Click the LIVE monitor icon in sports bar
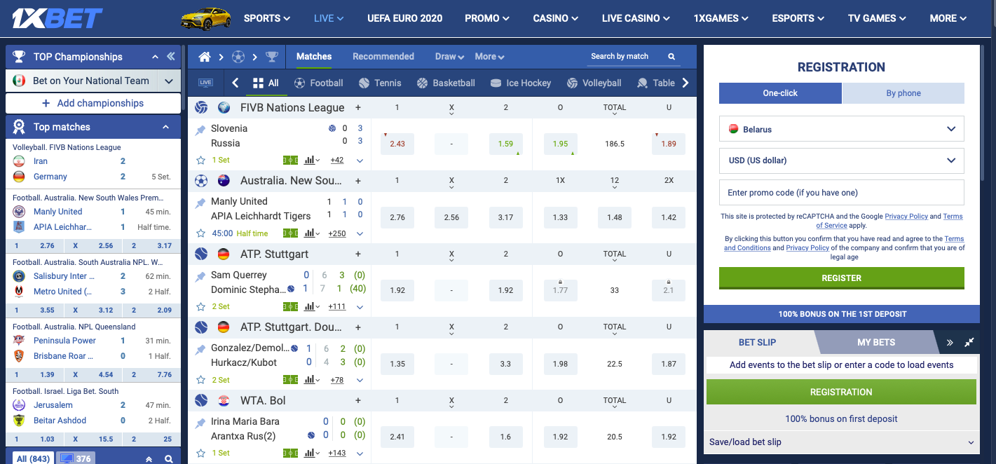 [205, 83]
